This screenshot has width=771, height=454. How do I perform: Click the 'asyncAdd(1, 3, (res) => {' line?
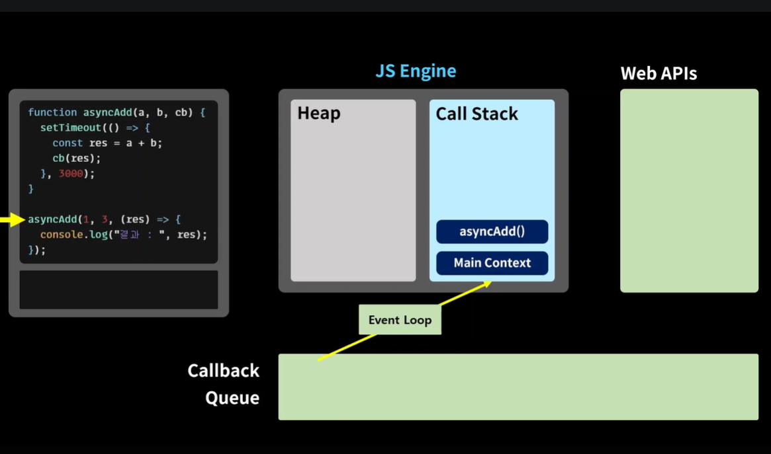pyautogui.click(x=105, y=219)
